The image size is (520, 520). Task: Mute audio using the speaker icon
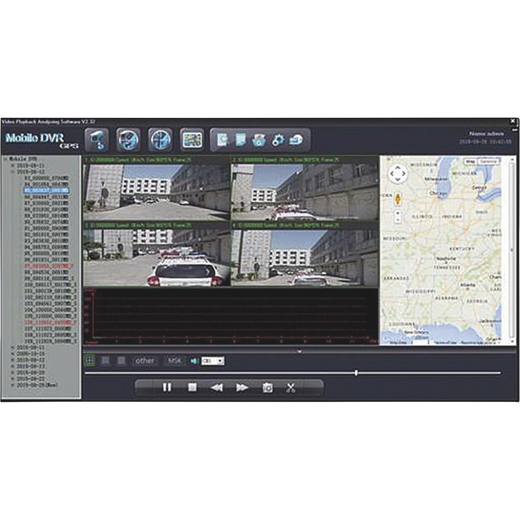194,360
